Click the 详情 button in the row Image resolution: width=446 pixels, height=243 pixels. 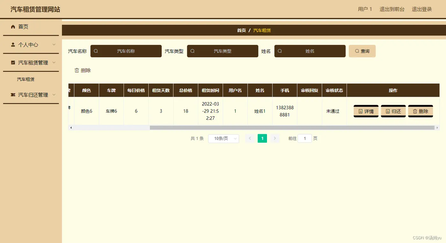(x=366, y=111)
